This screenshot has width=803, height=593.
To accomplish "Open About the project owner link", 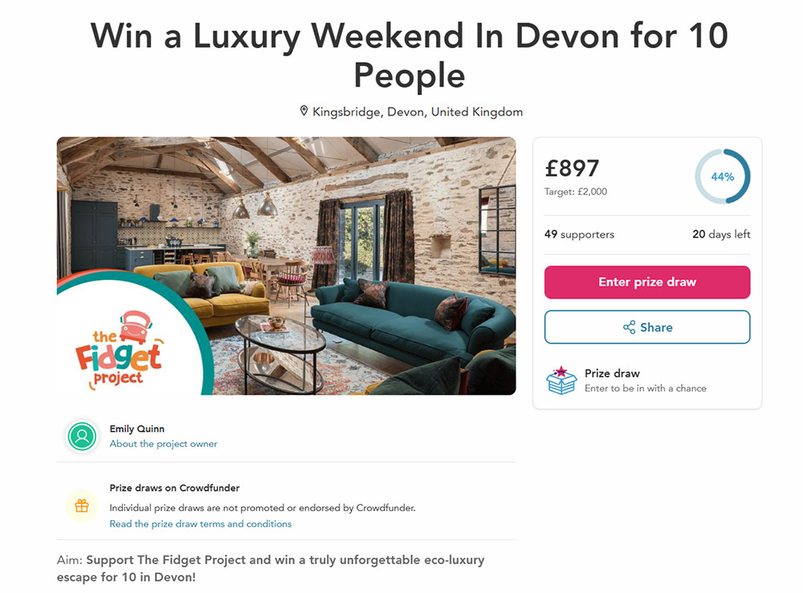I will [x=163, y=444].
